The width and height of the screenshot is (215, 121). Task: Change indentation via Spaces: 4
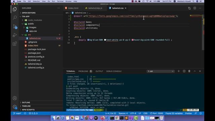(x=123, y=113)
